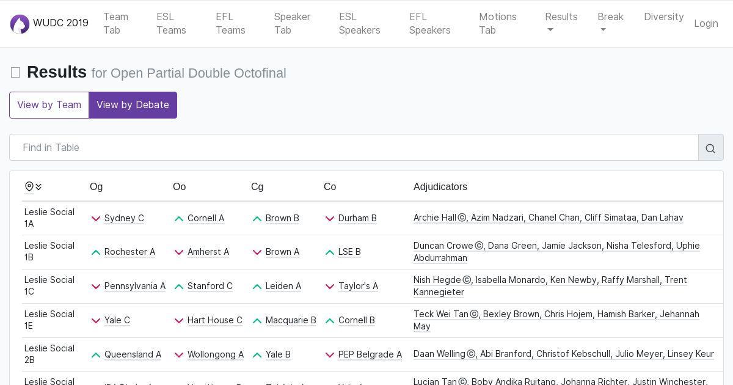Screen dimensions: 733x385
Task: Click the WUDC 2019 logo icon
Action: coord(20,24)
